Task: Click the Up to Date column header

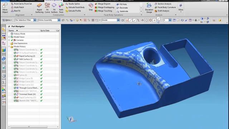Action: (x=47, y=30)
